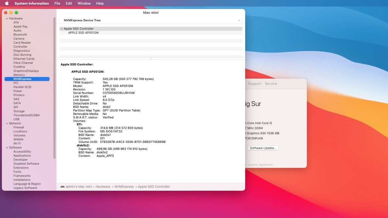Viewport: 388px width, 218px height.
Task: Collapse the Network section in sidebar
Action: click(x=7, y=124)
